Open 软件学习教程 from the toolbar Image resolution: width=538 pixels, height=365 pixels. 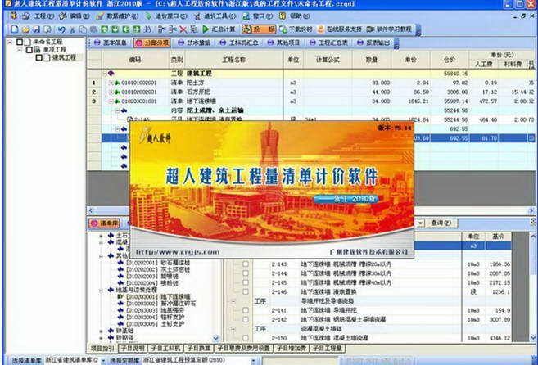pos(389,29)
